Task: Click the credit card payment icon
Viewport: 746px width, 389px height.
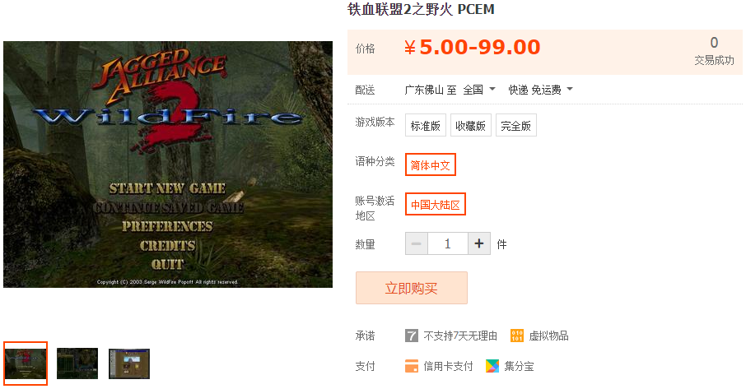Action: point(412,366)
